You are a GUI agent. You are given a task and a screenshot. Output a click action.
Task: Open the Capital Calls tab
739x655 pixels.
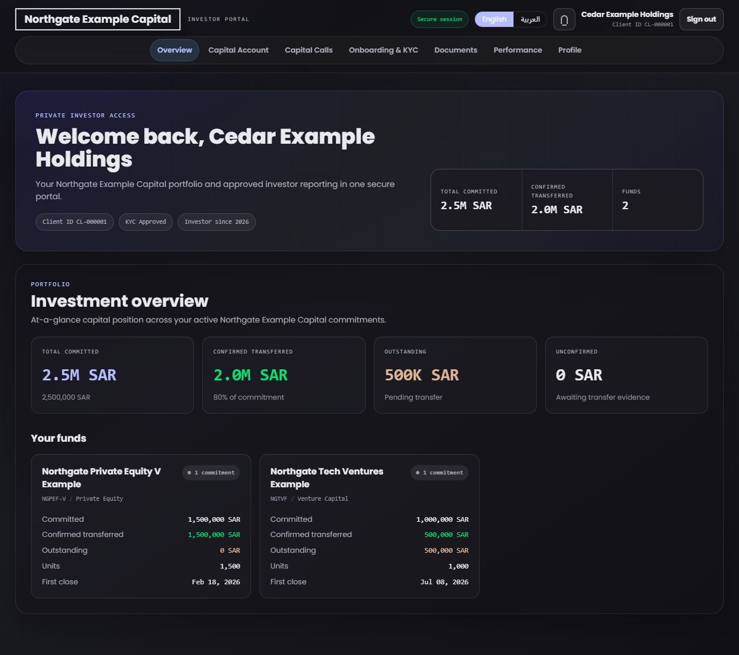[x=308, y=50]
